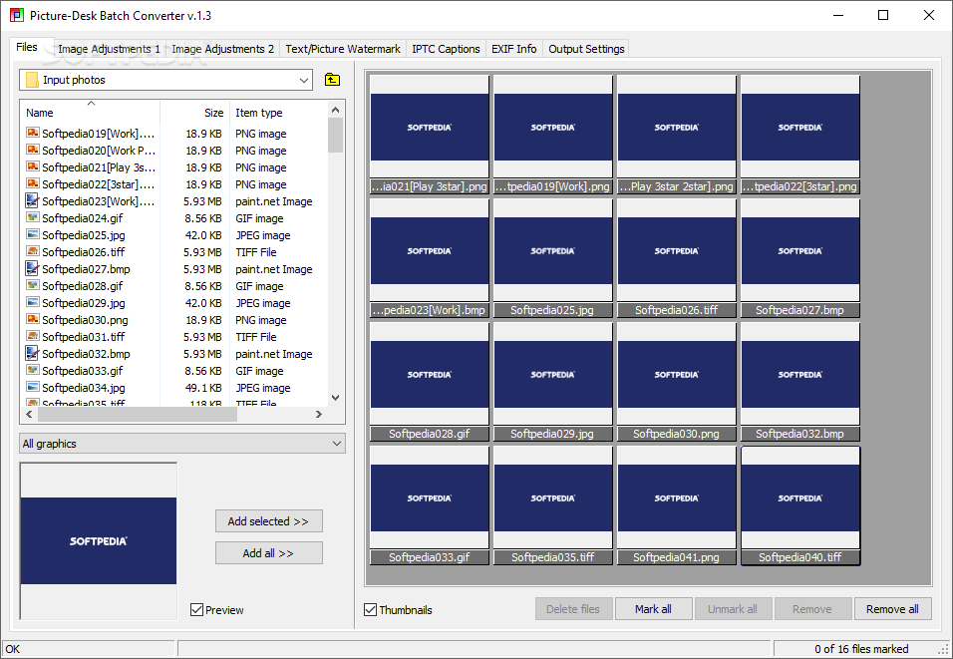
Task: Select the …ia021[Play 3star].png thumbnail
Action: point(429,135)
